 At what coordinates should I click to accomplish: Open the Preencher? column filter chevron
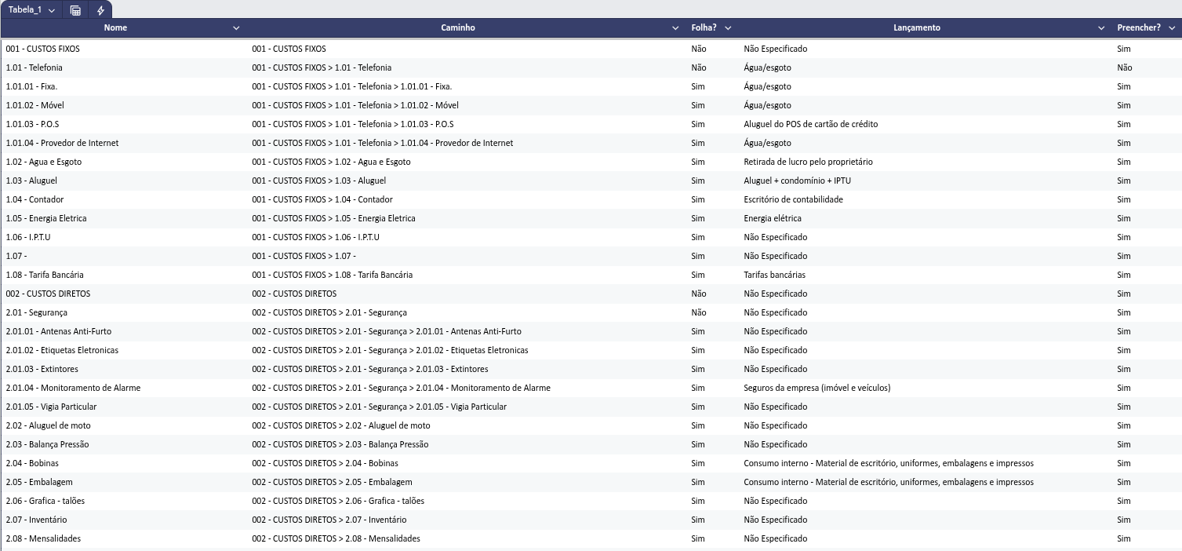pyautogui.click(x=1172, y=28)
